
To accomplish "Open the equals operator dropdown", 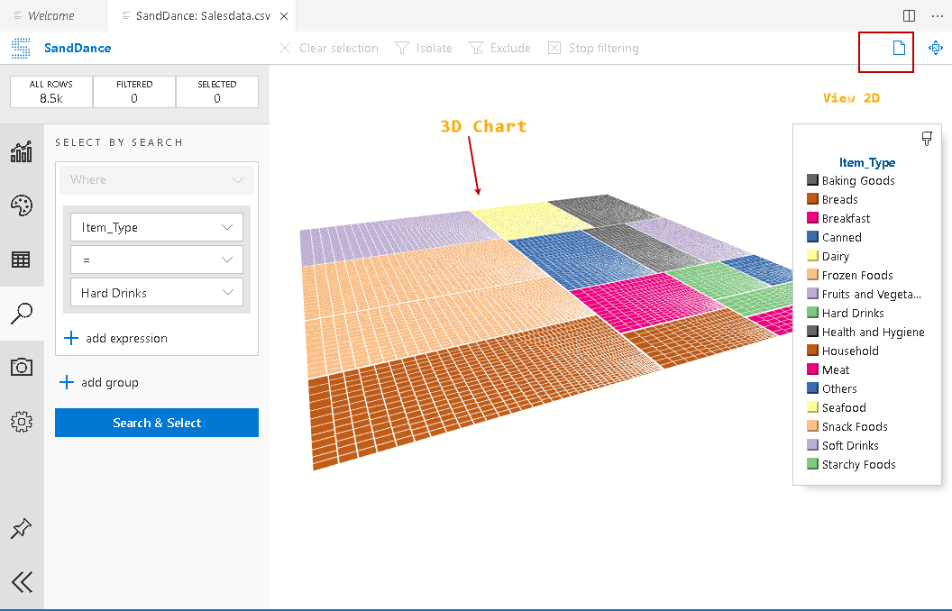I will 157,260.
